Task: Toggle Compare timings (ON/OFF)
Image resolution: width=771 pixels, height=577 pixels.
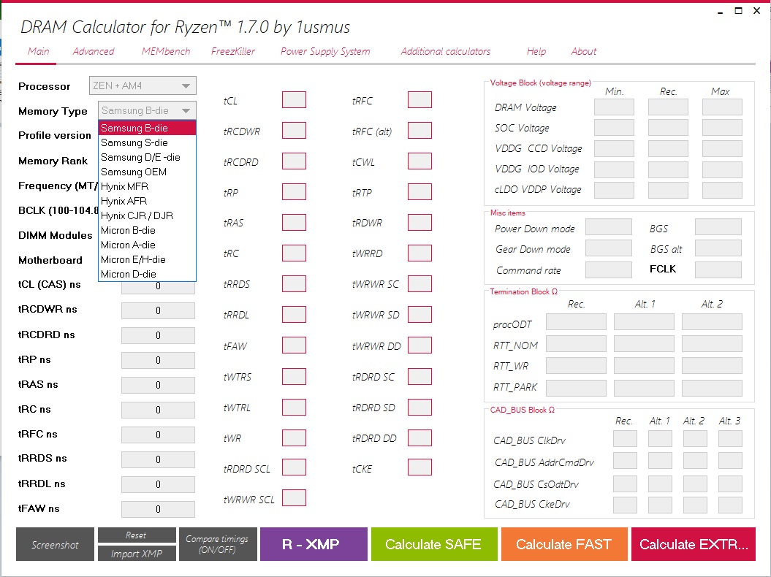Action: [218, 544]
